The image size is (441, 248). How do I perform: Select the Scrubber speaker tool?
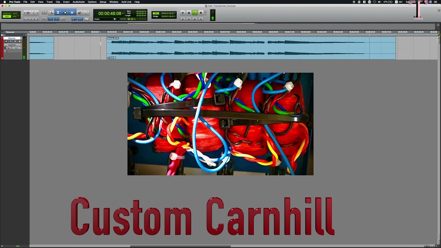click(80, 13)
